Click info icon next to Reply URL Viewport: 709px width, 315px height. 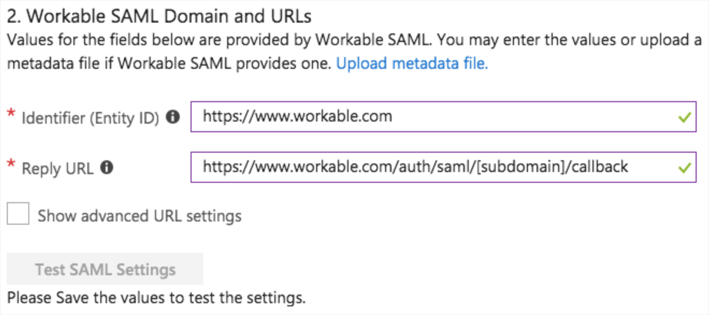coord(107,167)
